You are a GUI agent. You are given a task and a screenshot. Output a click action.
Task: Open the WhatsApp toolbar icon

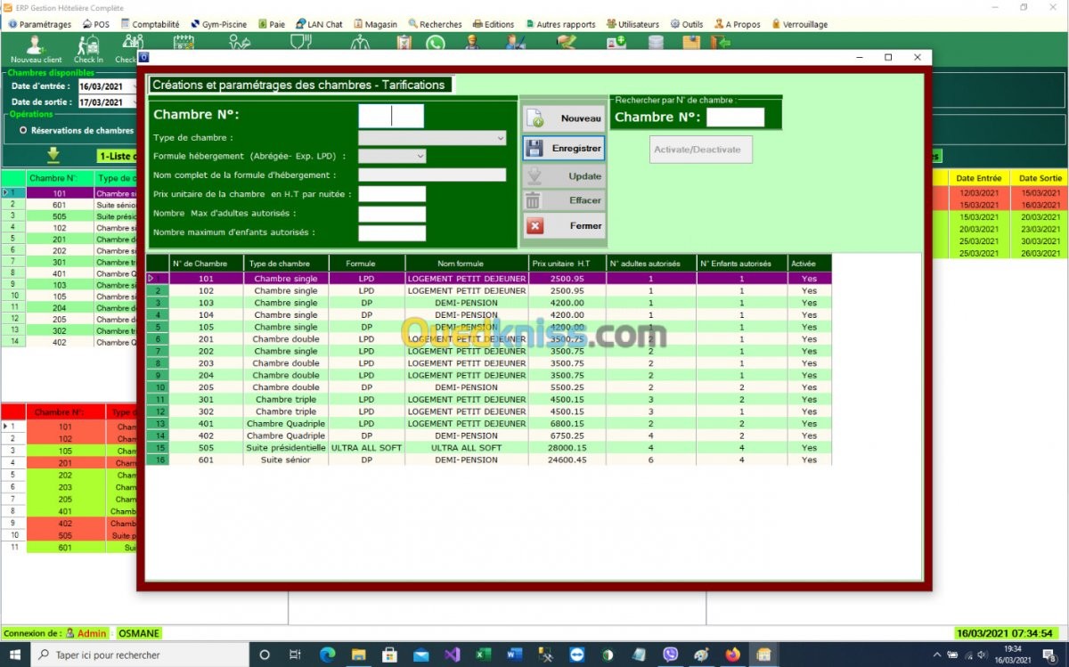click(435, 43)
